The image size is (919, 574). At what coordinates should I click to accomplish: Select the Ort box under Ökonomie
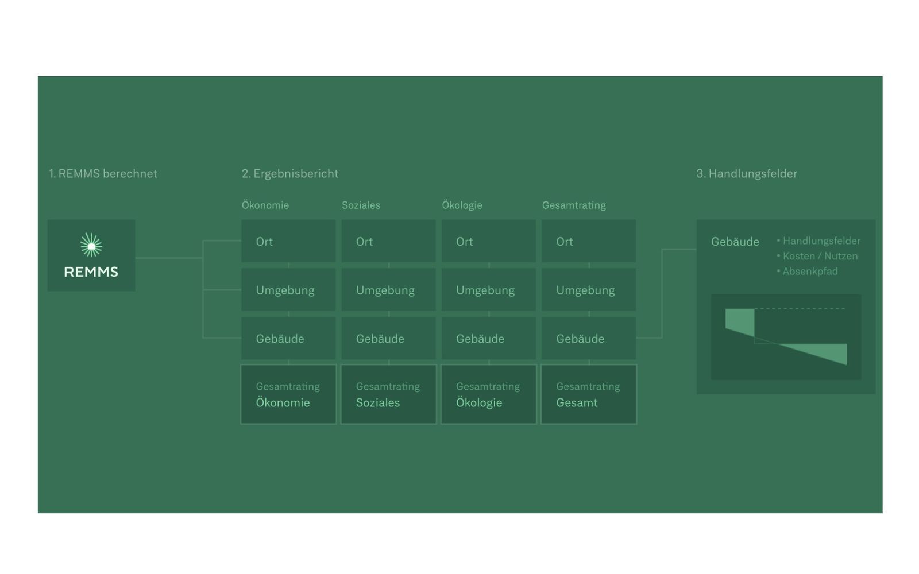point(288,242)
